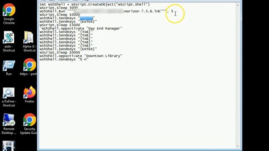269x151 pixels.
Task: Click the 'WScript.Sleep 5000' line
Action: pos(59,8)
